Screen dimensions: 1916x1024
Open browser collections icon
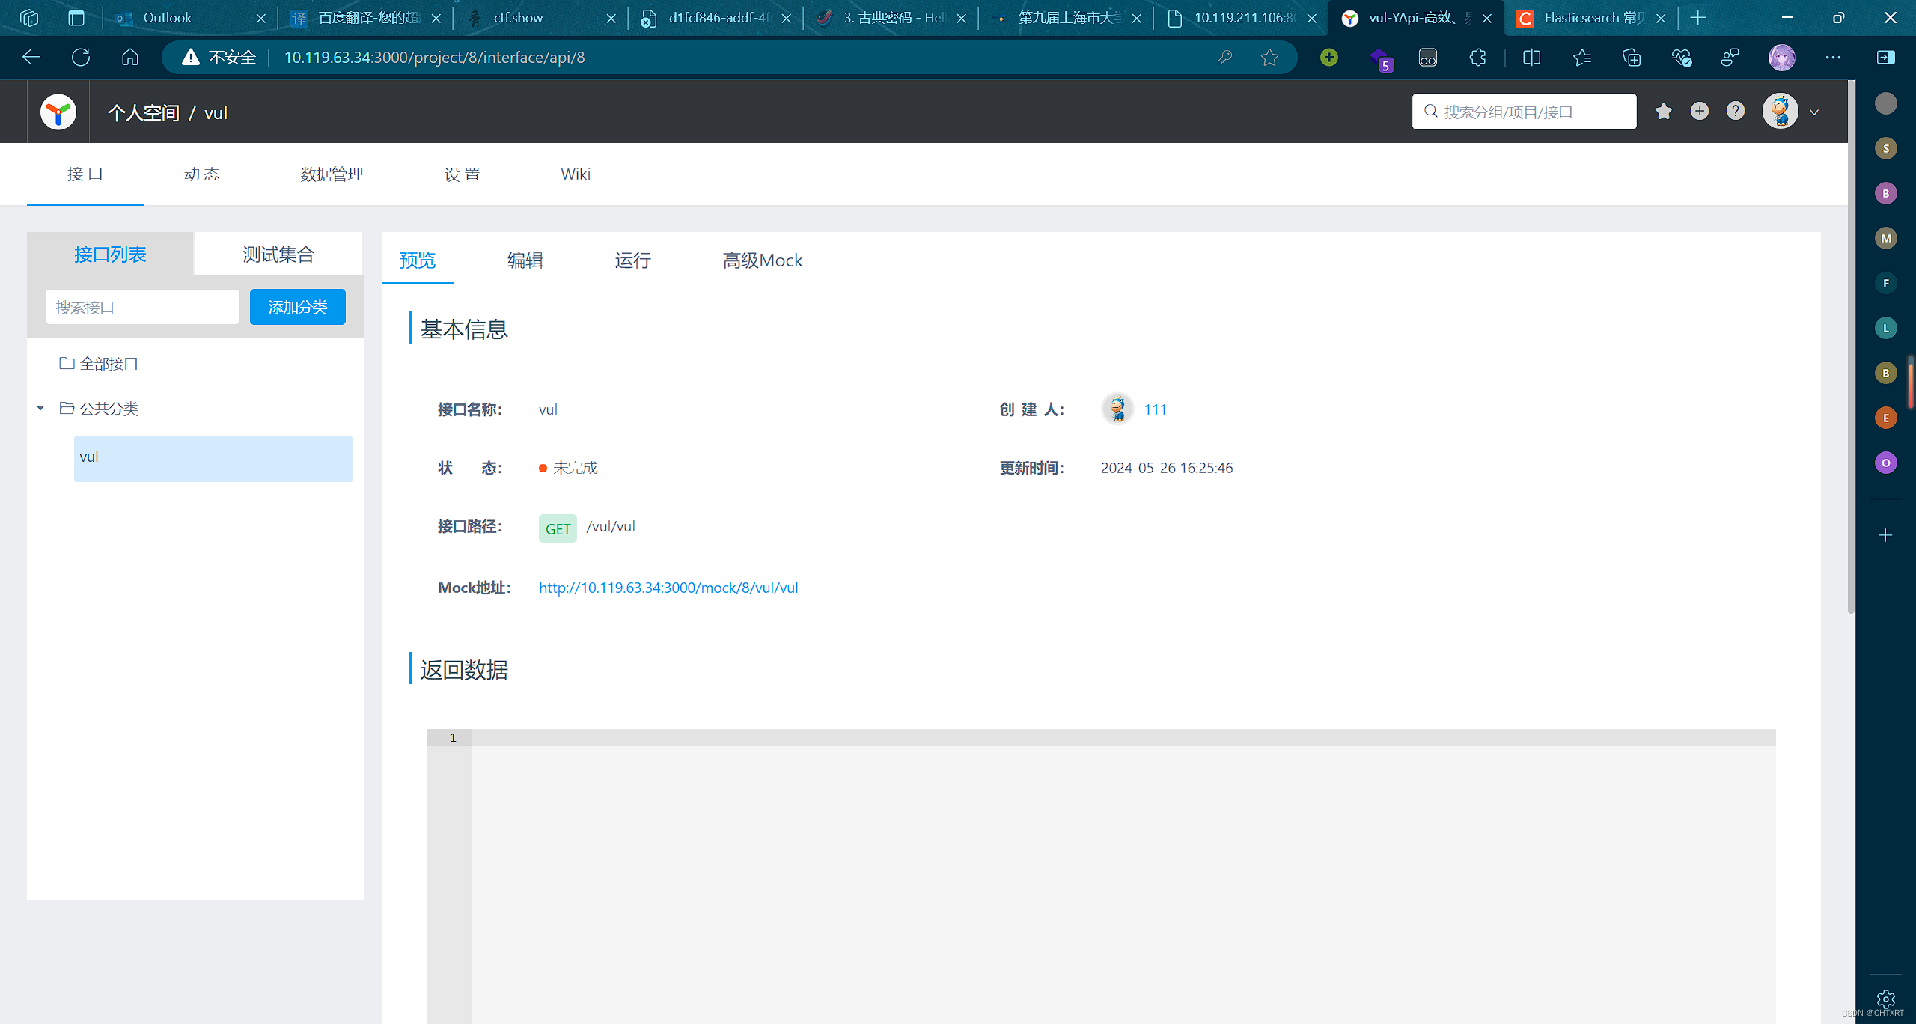point(1632,57)
